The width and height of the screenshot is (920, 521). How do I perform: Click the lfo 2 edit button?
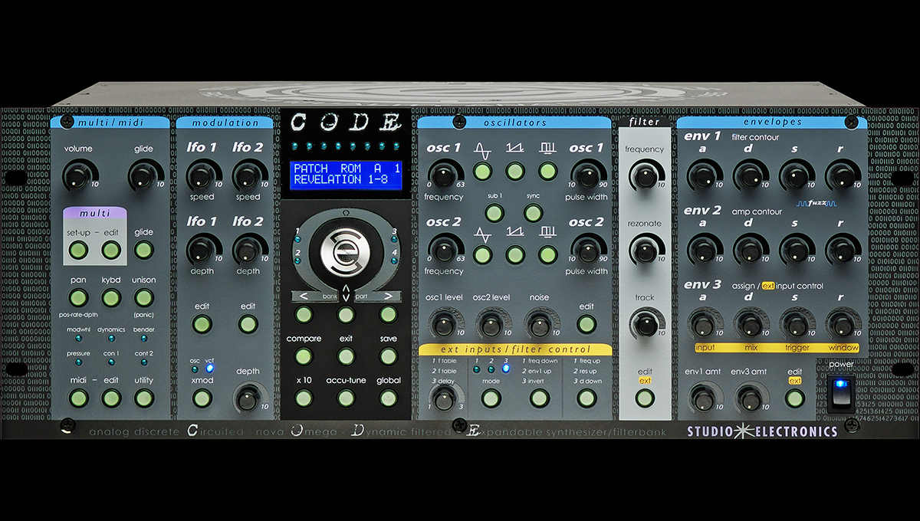(247, 324)
